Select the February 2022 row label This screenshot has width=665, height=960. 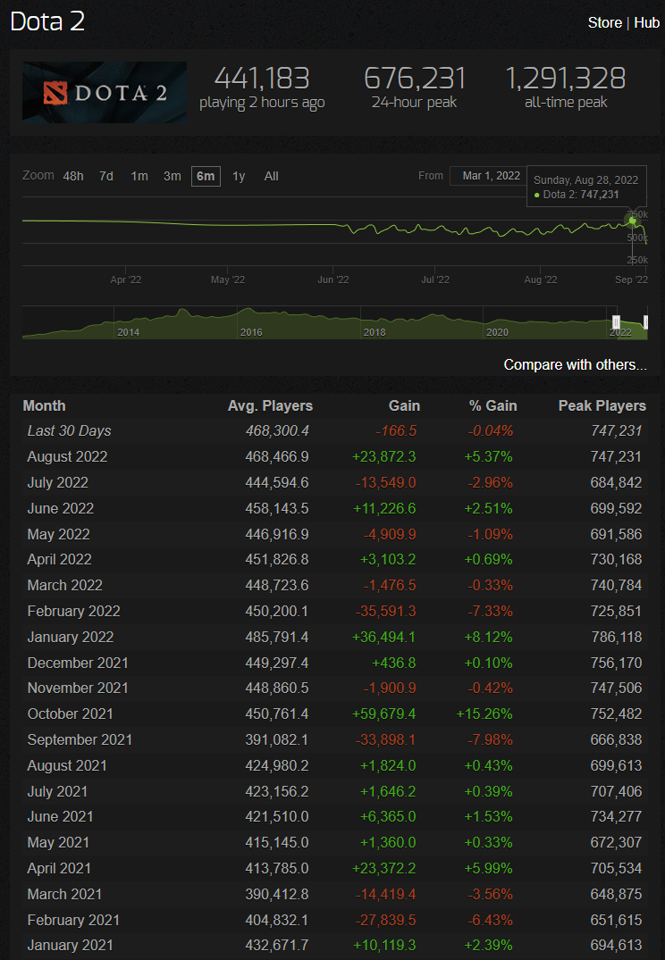73,611
